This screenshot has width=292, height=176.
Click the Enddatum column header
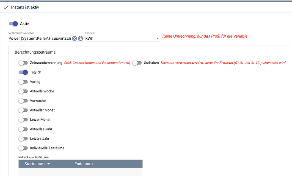[84, 164]
